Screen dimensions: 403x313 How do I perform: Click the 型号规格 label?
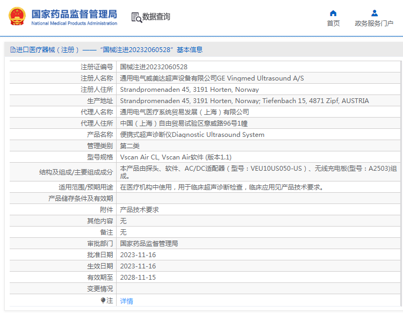100,157
